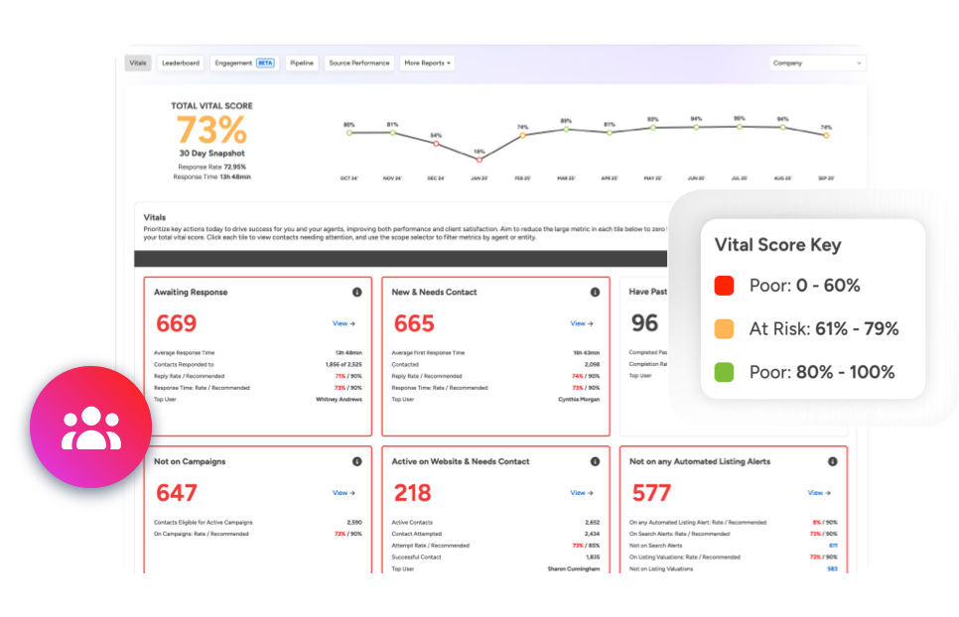Open the Source Performance tab
This screenshot has width=959, height=617.
[358, 63]
